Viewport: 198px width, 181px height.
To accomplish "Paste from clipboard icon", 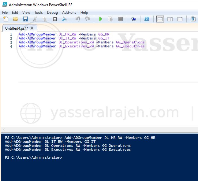I will tap(54, 19).
